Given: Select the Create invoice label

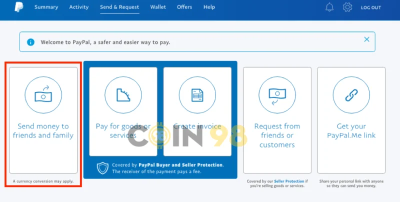Looking at the screenshot, I should tap(197, 126).
